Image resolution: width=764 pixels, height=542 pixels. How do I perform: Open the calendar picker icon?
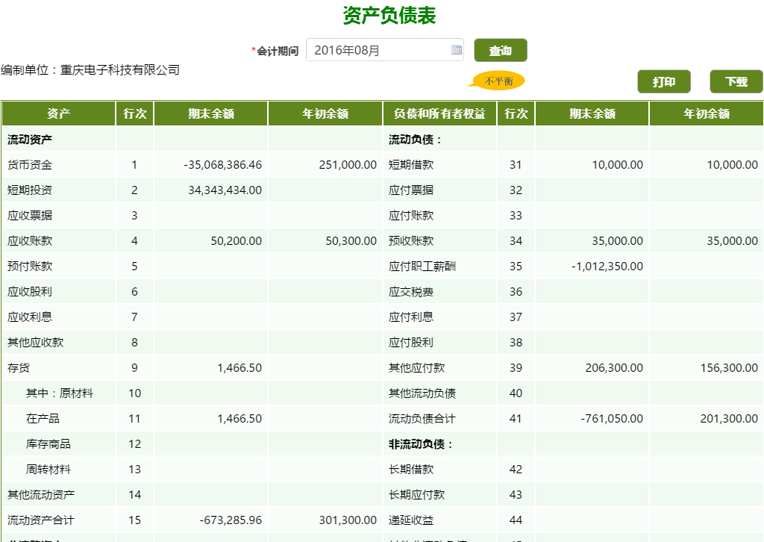(457, 50)
